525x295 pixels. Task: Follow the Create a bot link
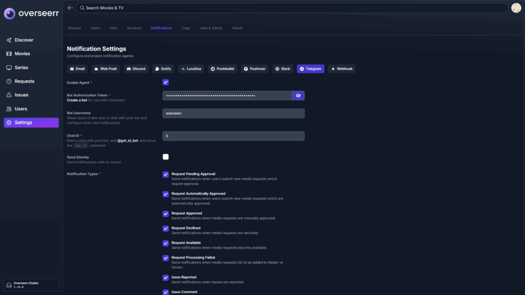coord(77,100)
